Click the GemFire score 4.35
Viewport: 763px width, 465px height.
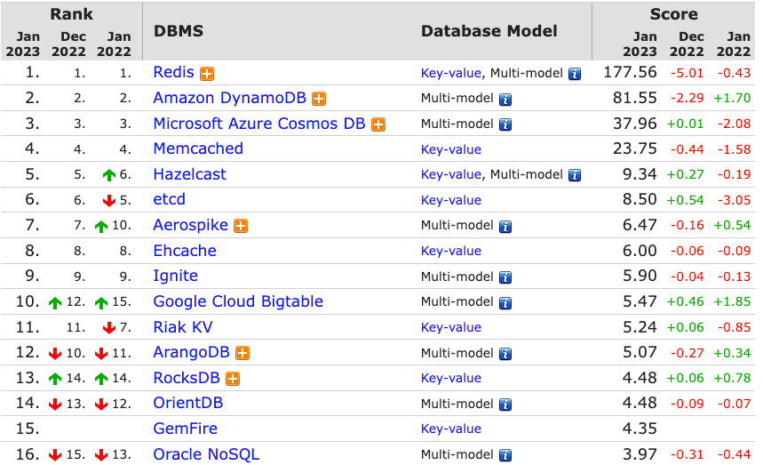tap(640, 429)
